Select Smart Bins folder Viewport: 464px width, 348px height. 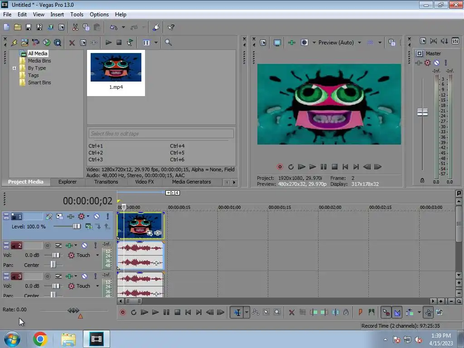(x=39, y=82)
